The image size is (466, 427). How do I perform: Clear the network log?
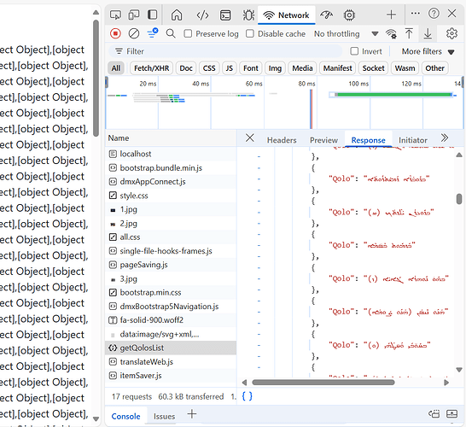pyautogui.click(x=134, y=33)
